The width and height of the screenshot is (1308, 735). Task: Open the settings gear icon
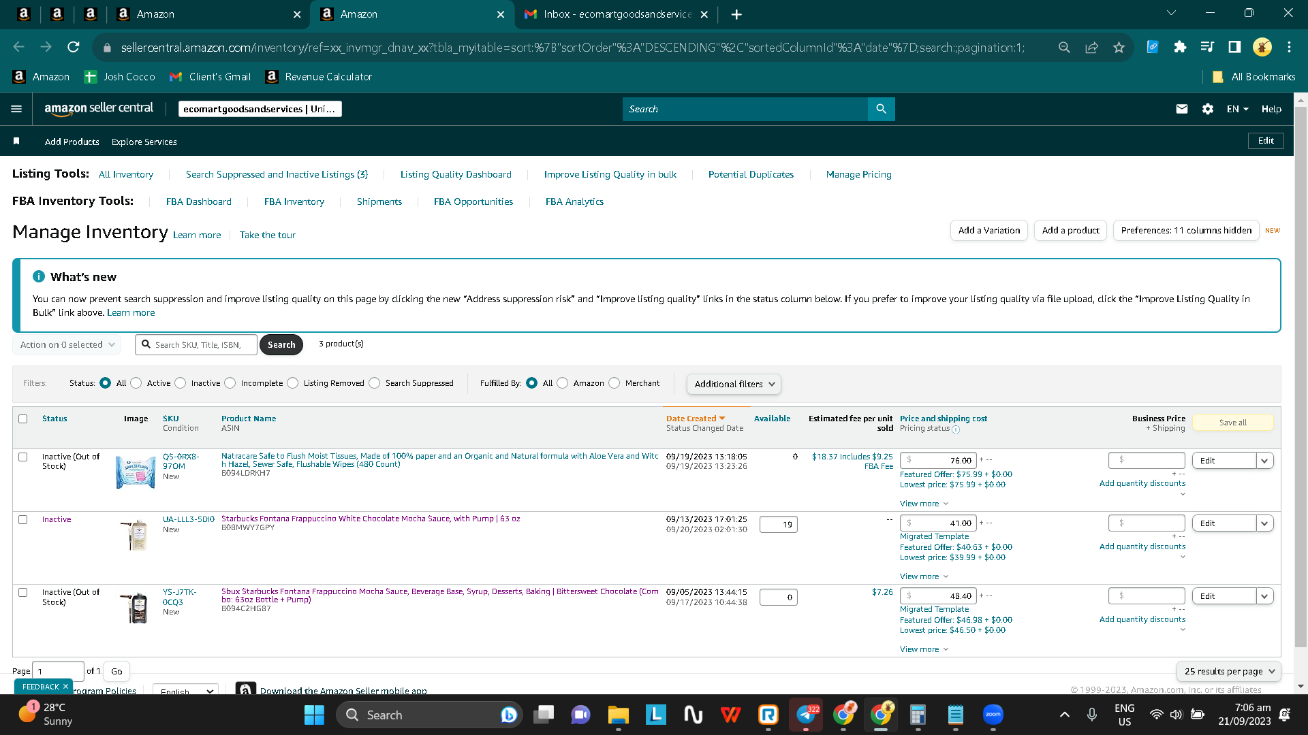tap(1208, 109)
